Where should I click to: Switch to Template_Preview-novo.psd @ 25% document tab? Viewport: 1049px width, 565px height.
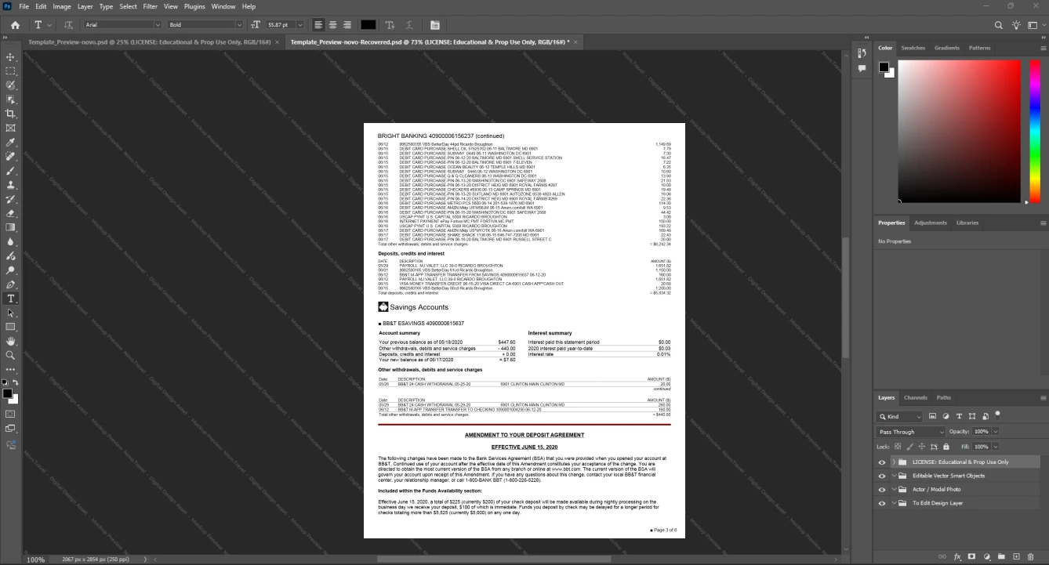(150, 42)
